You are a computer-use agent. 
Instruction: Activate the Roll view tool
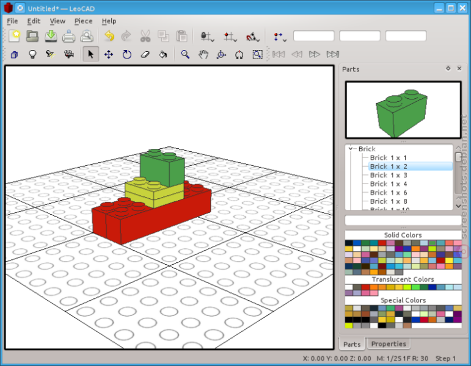coord(239,54)
